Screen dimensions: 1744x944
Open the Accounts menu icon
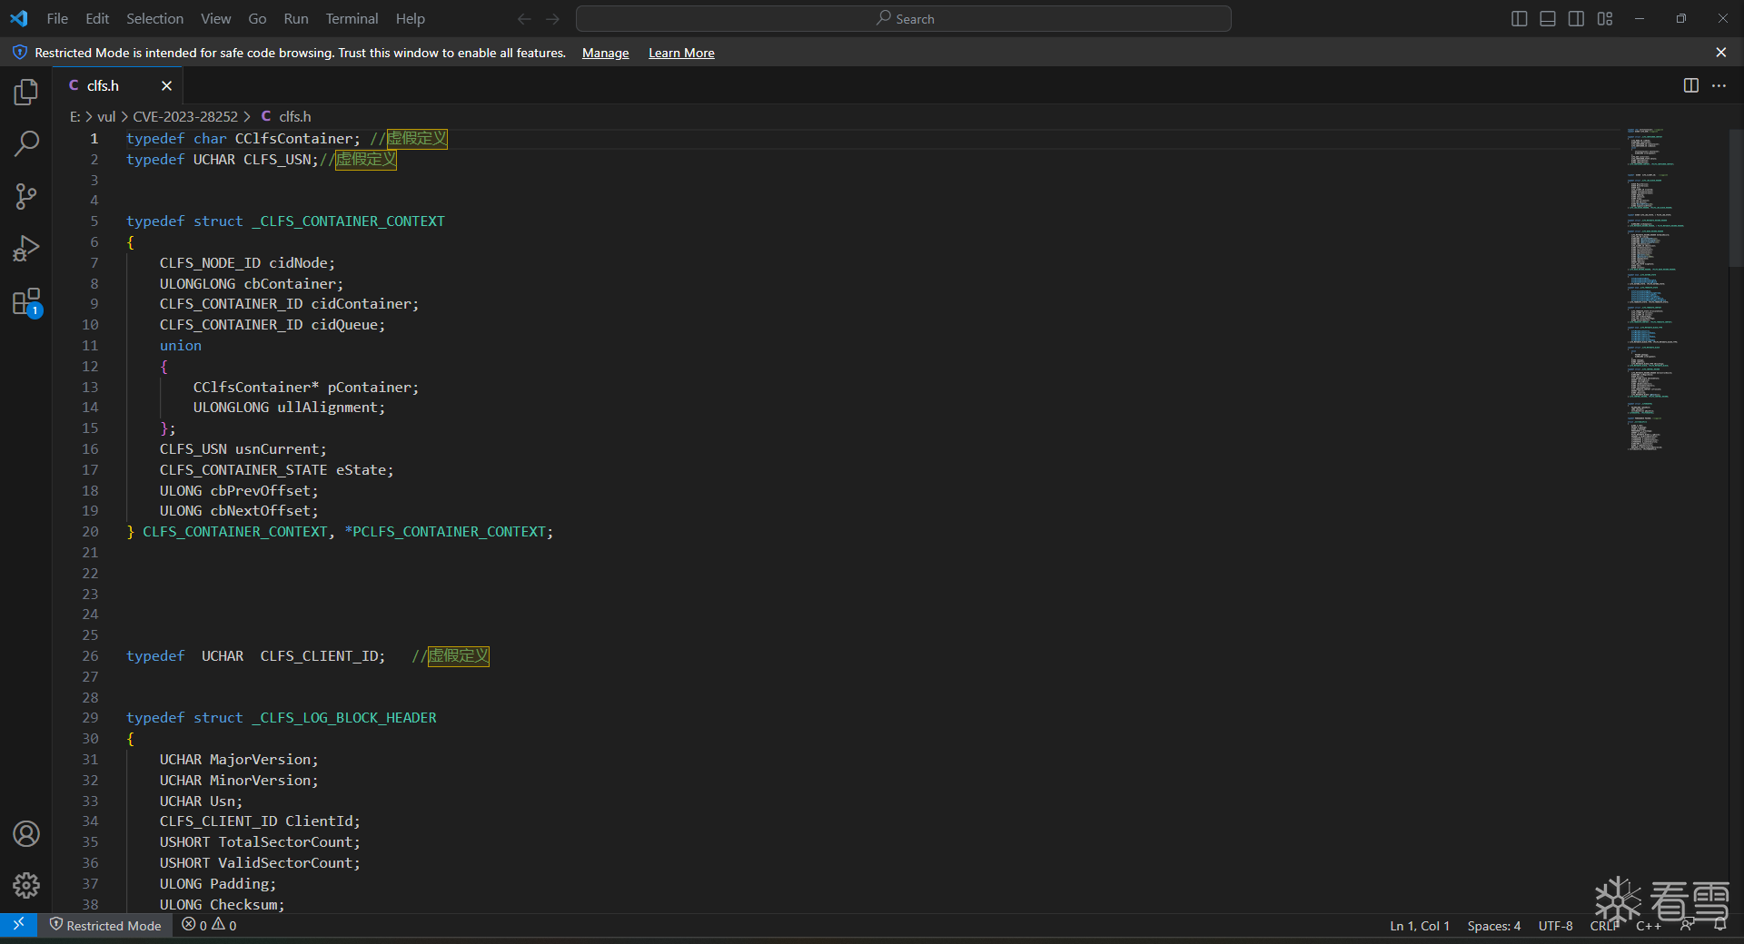pos(26,833)
